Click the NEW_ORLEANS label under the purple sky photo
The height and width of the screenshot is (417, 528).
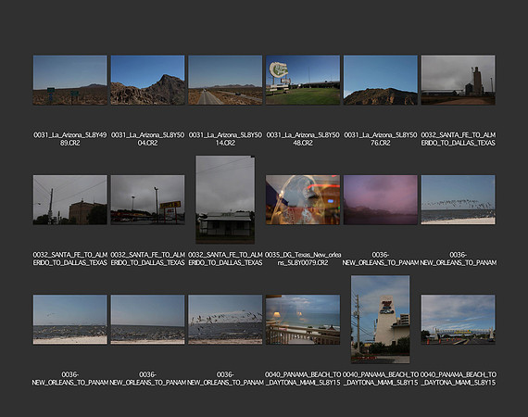coord(381,259)
